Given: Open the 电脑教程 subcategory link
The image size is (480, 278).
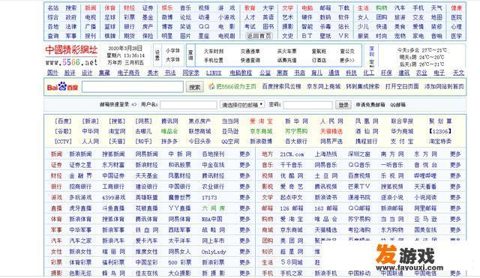Looking at the screenshot, I should (241, 73).
